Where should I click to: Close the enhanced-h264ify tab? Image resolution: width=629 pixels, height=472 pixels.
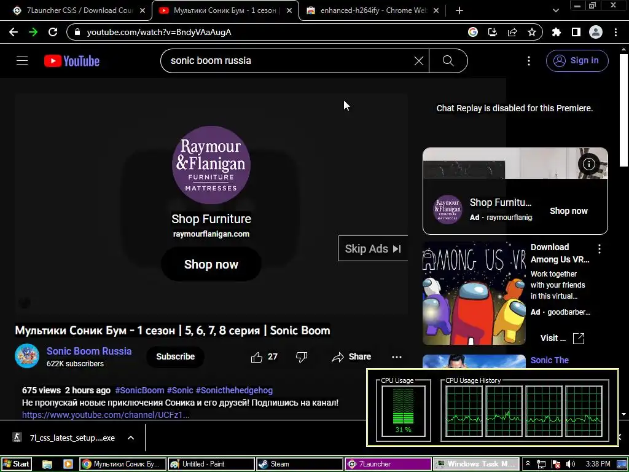[437, 11]
